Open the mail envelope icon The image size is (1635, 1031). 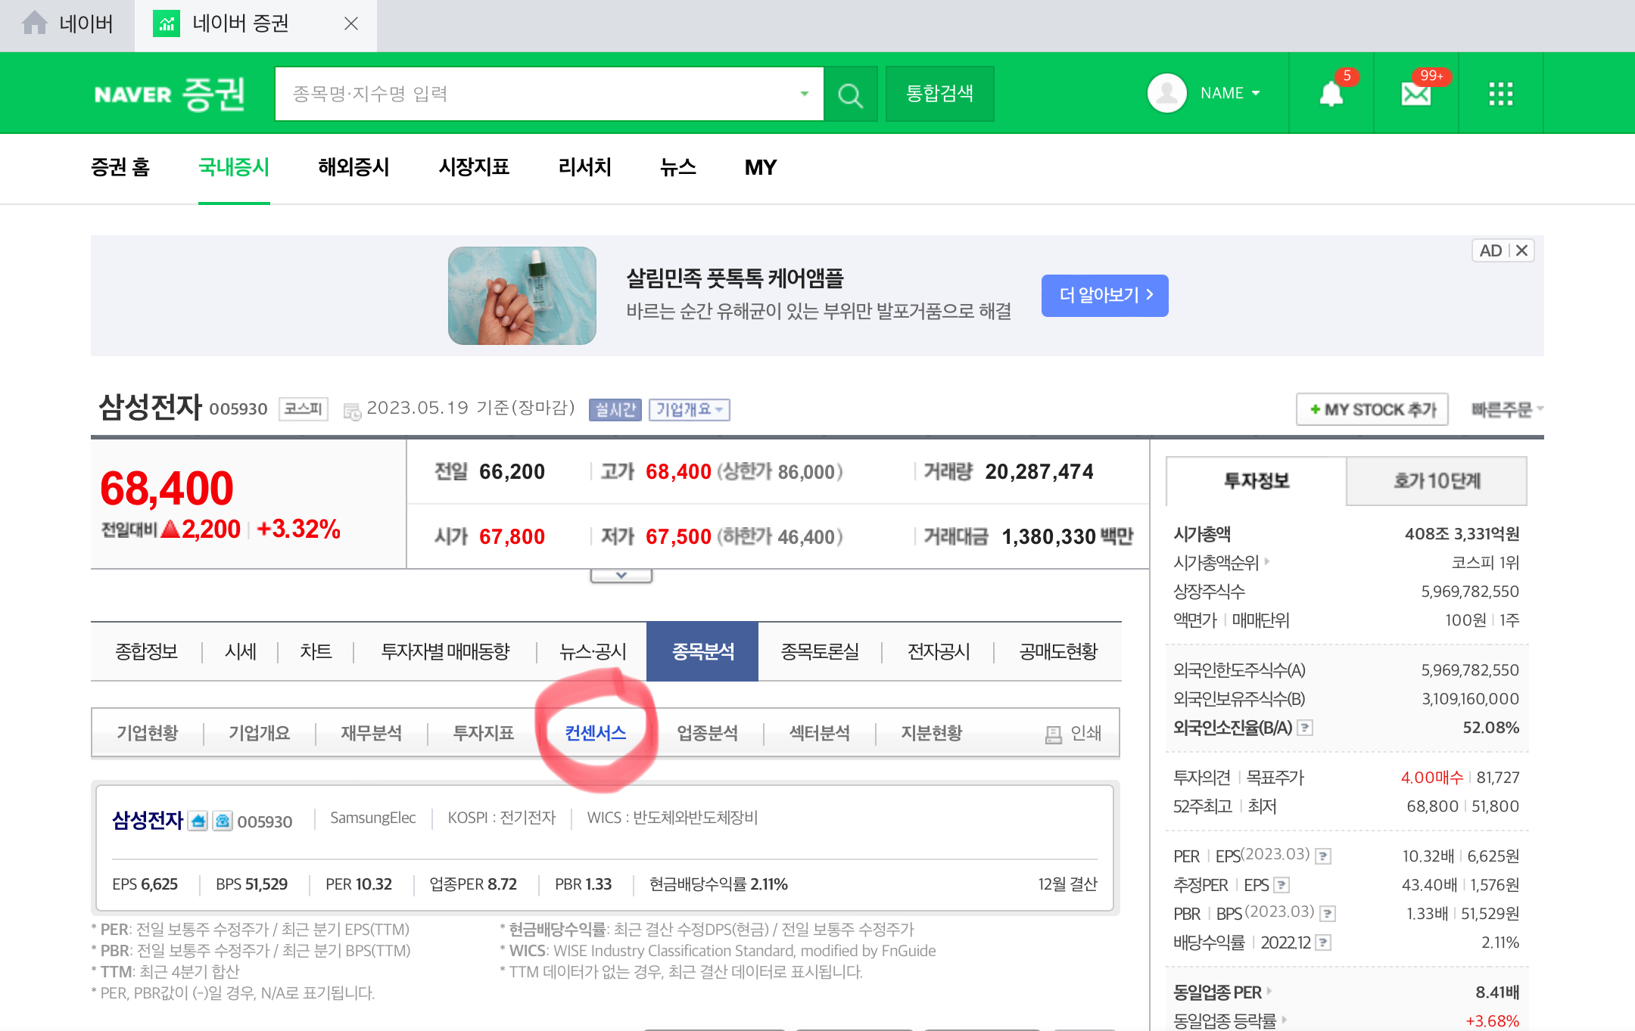(x=1415, y=94)
